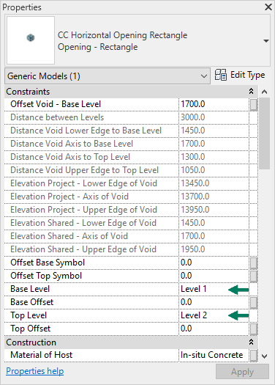The height and width of the screenshot is (385, 275).
Task: Open the type selector dropdown arrow
Action: (x=266, y=41)
